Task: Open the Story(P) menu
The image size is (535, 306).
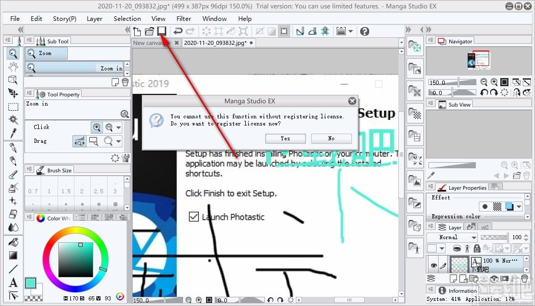Action: (64, 18)
